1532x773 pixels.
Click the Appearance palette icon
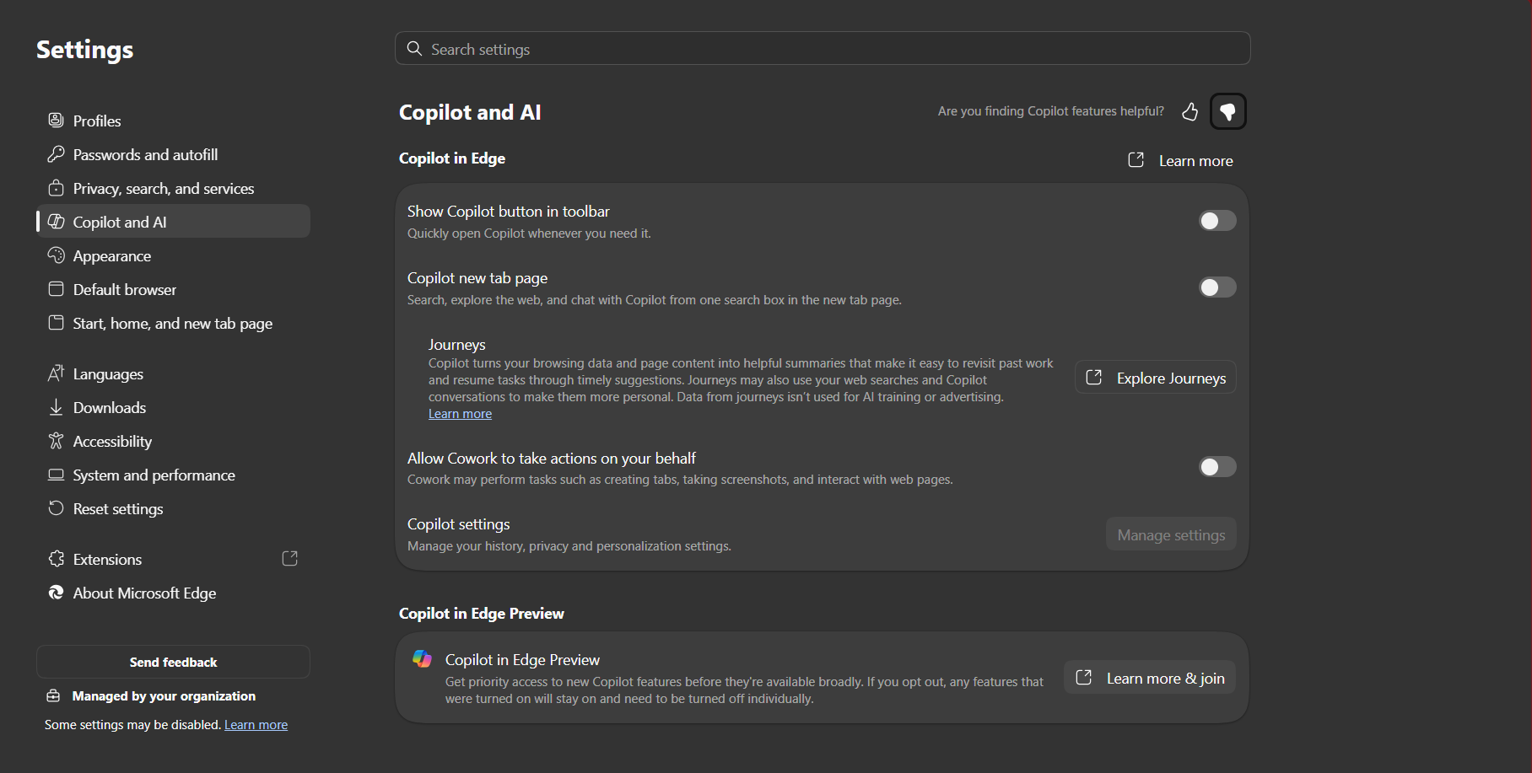pyautogui.click(x=56, y=255)
